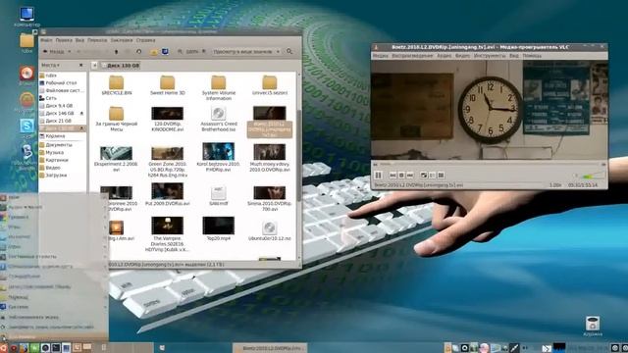Viewport: 628px width, 353px height.
Task: Close the Места sidebar pane
Action: pyautogui.click(x=80, y=65)
